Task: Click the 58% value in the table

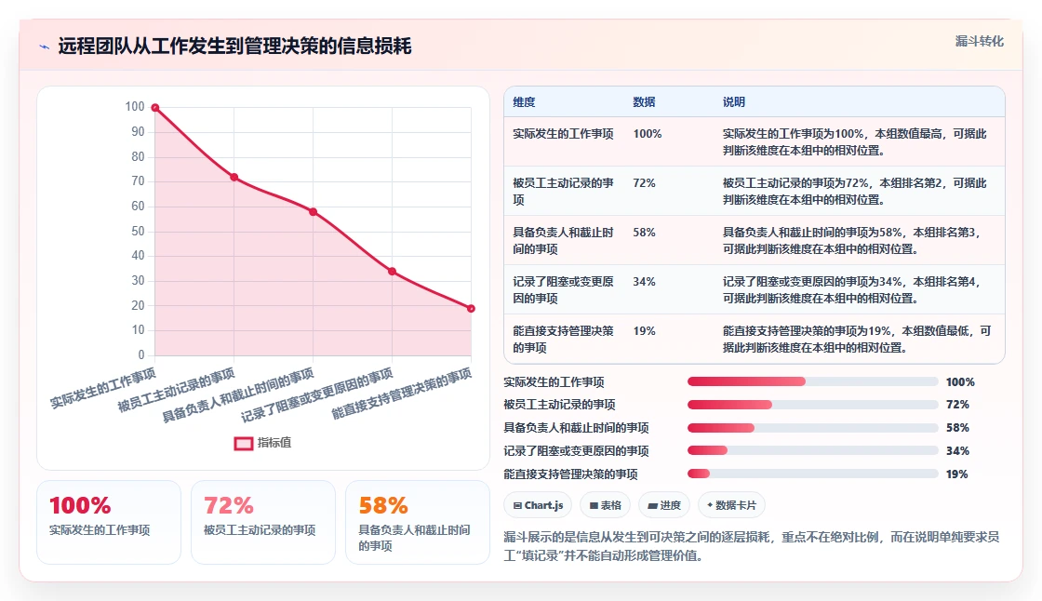Action: pyautogui.click(x=644, y=232)
